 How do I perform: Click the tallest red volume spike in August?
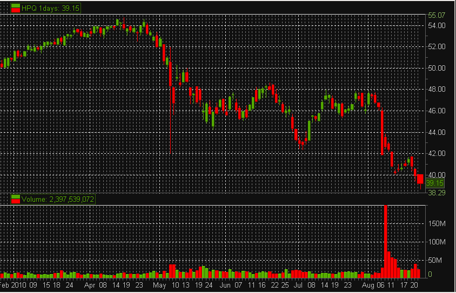[x=386, y=241]
